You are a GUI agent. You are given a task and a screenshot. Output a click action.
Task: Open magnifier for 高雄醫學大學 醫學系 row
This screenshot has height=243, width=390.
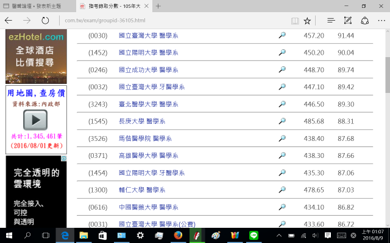tap(282, 156)
